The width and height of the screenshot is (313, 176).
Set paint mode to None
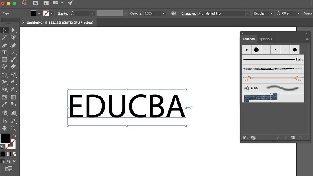coord(14,154)
